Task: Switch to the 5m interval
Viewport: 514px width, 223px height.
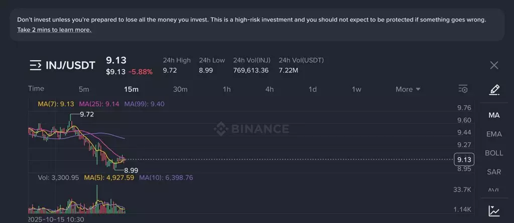Action: (x=84, y=89)
